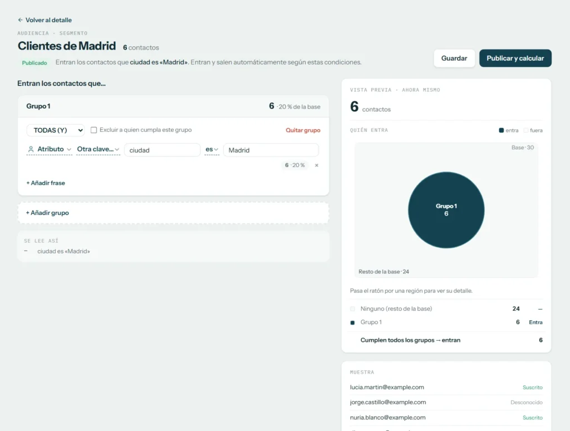Click Suscrito status for nuria.blanco
Screen dimensions: 570x431
[533, 418]
